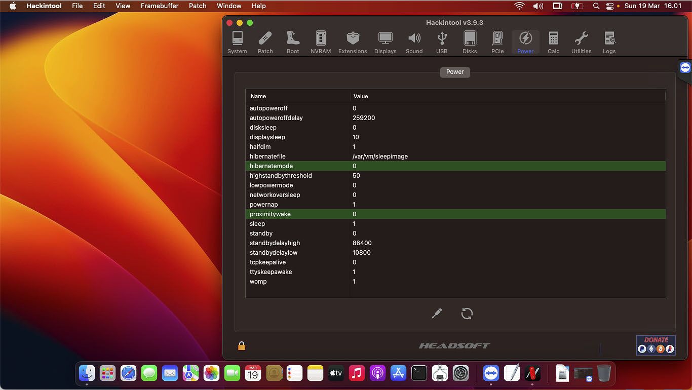Click the Donate button
The width and height of the screenshot is (692, 390).
point(656,345)
